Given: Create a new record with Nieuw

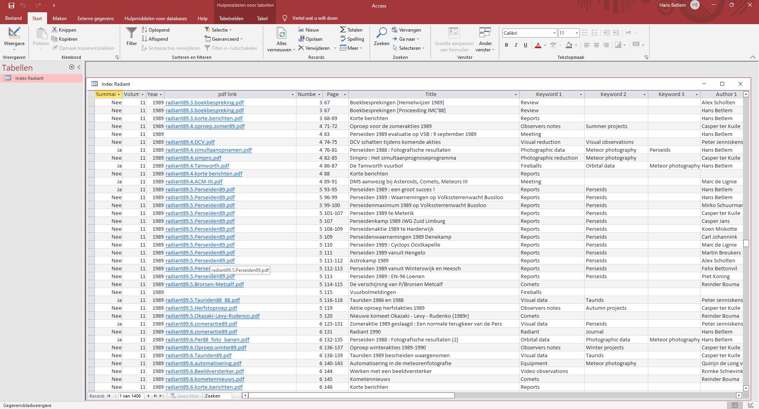Looking at the screenshot, I should point(309,30).
